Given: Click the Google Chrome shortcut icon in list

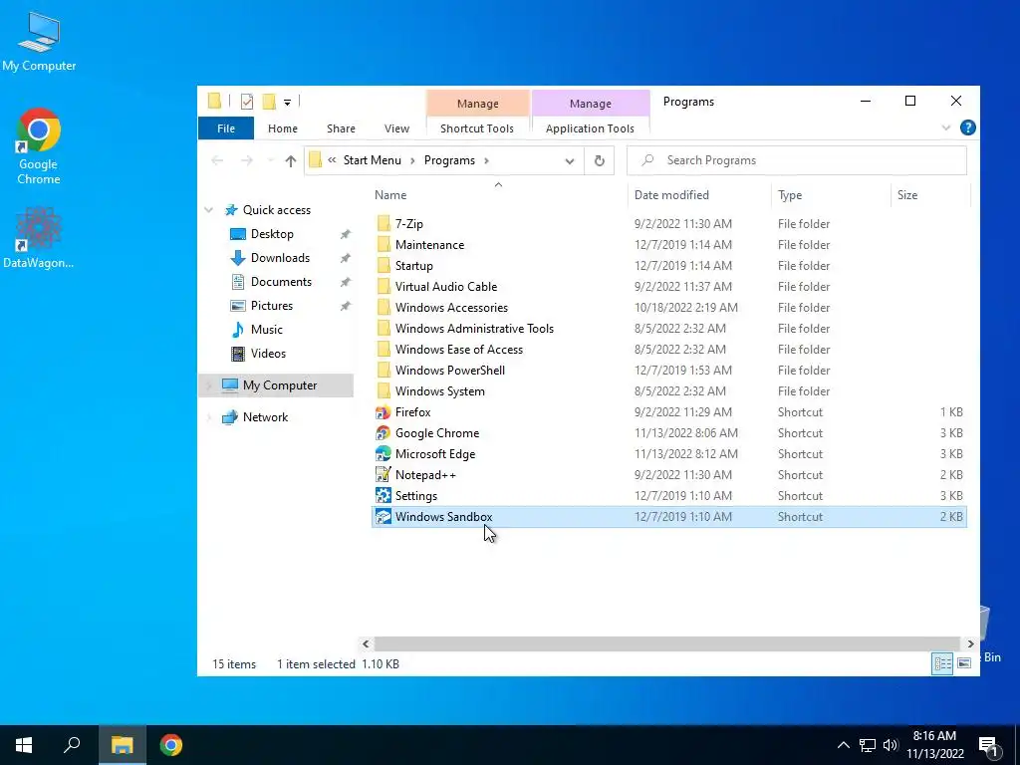Looking at the screenshot, I should coord(383,433).
